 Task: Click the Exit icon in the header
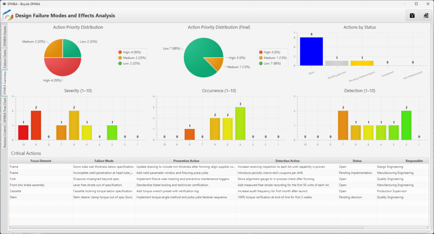tap(425, 15)
